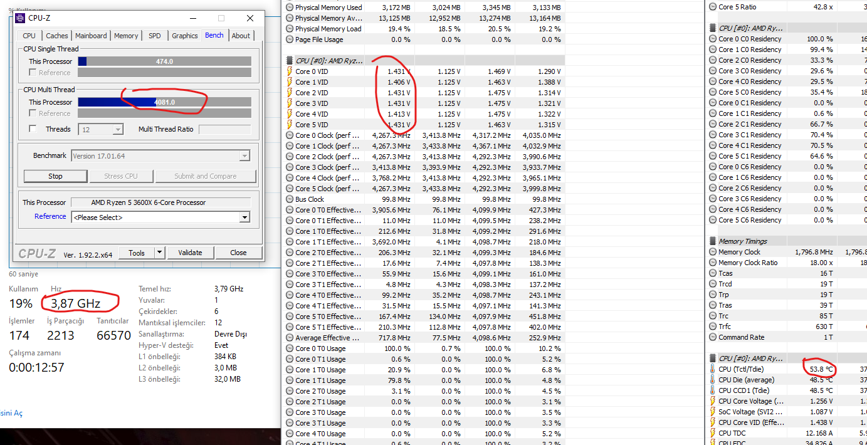
Task: Switch to the Memory tab
Action: coord(126,36)
